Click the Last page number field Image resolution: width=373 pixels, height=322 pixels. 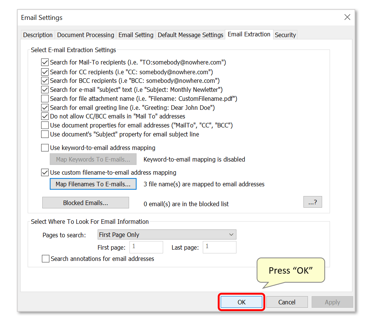pyautogui.click(x=220, y=247)
